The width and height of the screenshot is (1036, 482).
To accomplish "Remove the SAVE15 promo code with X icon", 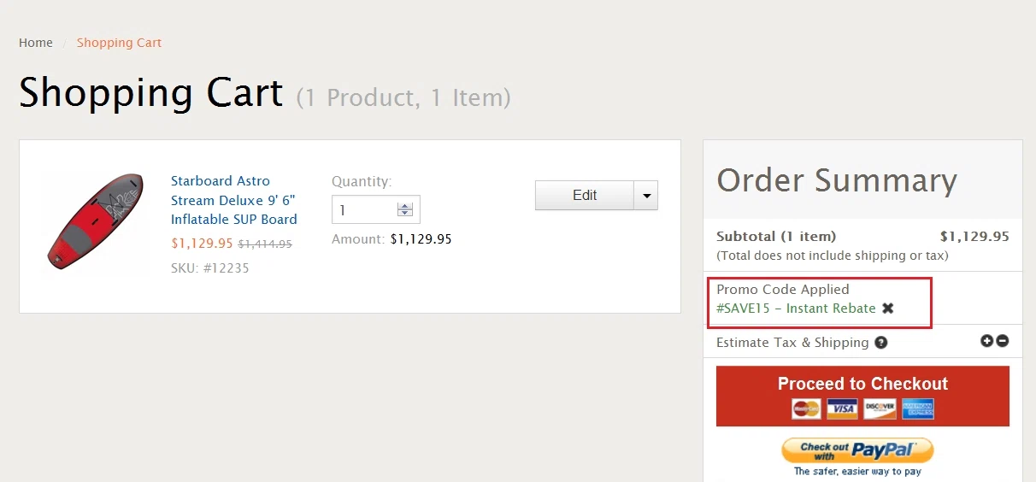I will pos(888,309).
